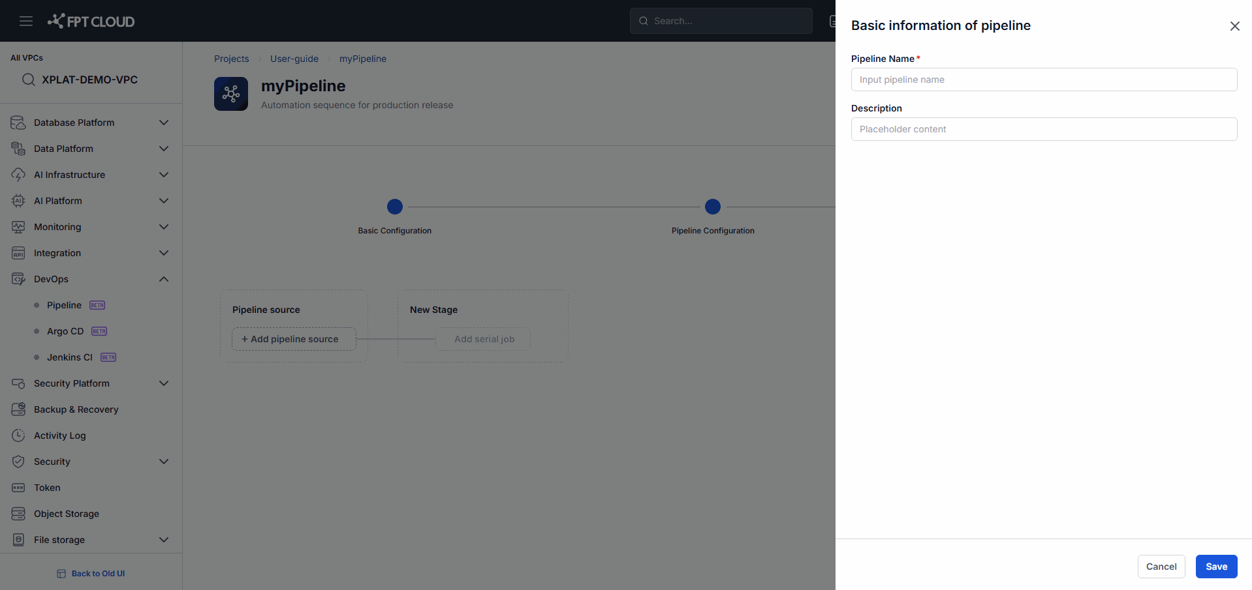Image resolution: width=1252 pixels, height=590 pixels.
Task: Select the Pipeline Configuration step dot
Action: point(713,207)
